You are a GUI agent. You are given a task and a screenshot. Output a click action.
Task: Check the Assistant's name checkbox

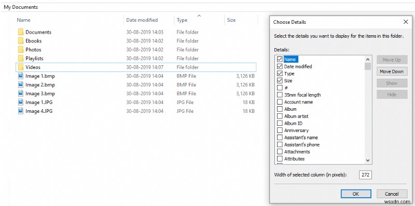[280, 138]
